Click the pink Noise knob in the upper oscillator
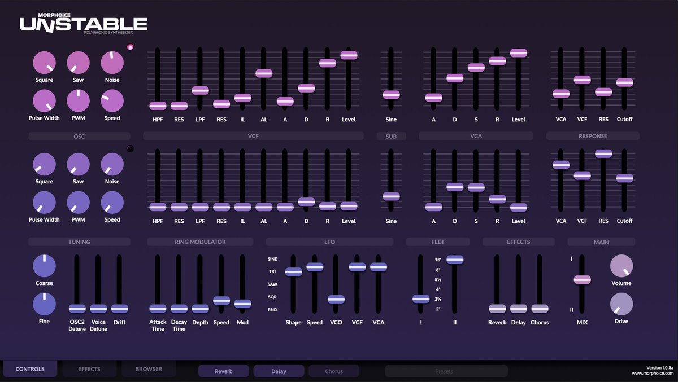 click(x=112, y=63)
